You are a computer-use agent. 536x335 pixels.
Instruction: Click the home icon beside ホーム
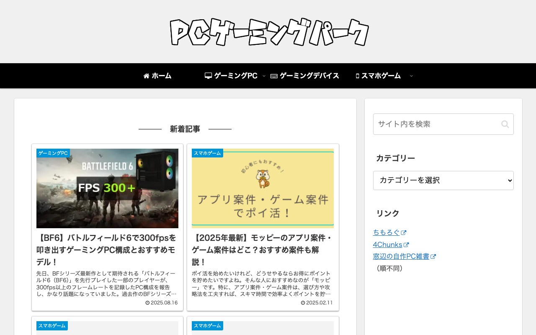point(147,76)
